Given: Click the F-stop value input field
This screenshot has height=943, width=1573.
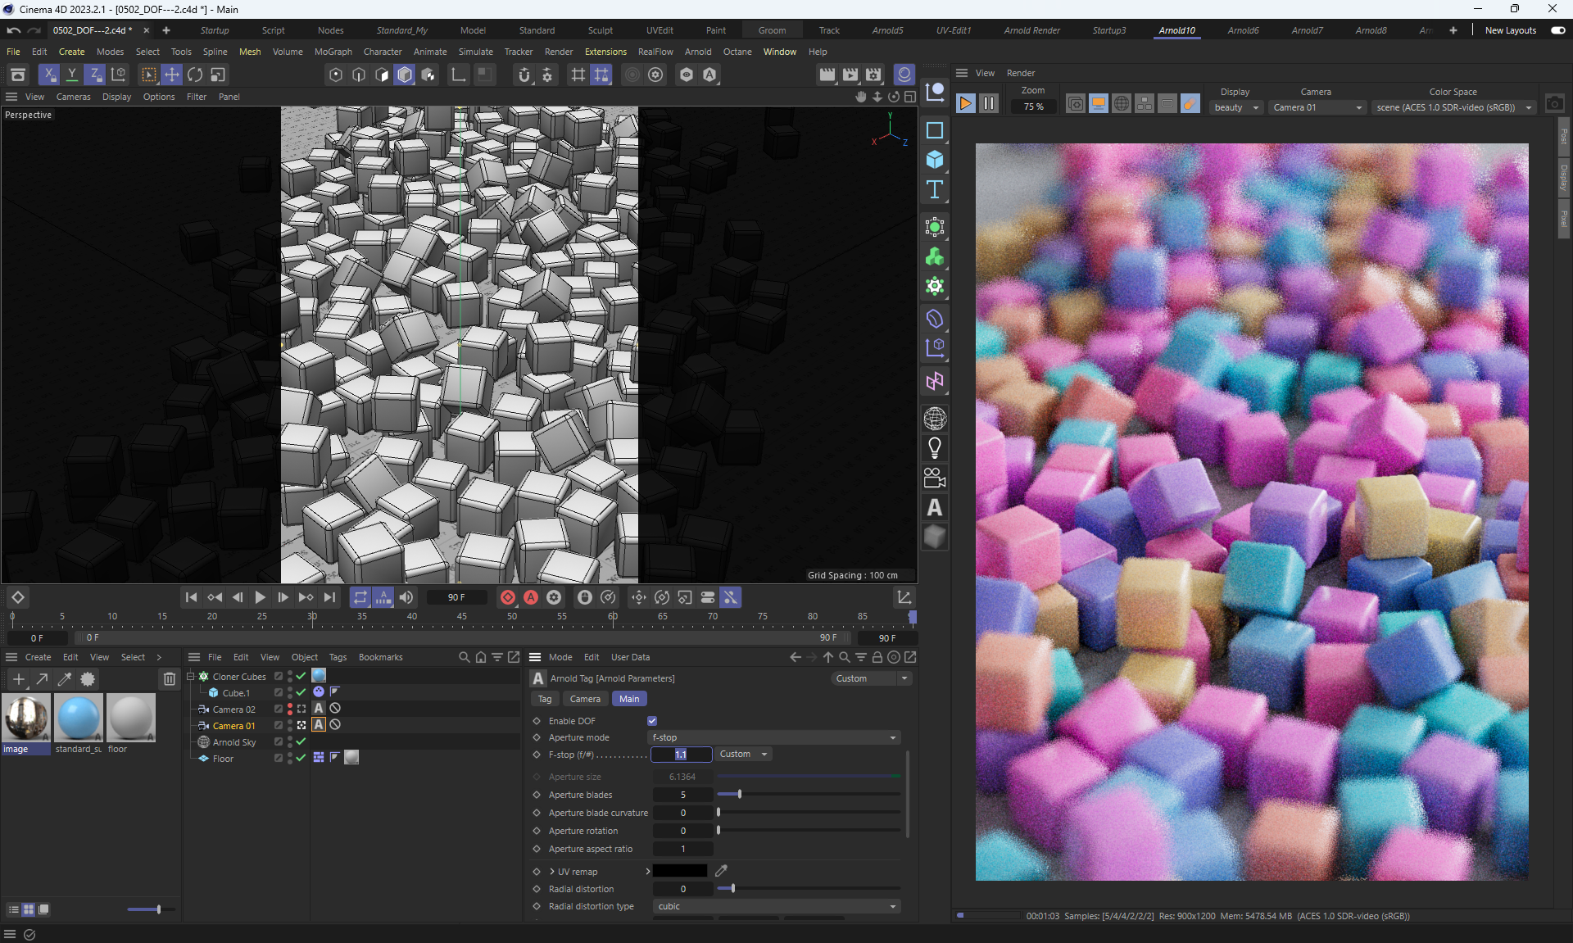Looking at the screenshot, I should (682, 755).
